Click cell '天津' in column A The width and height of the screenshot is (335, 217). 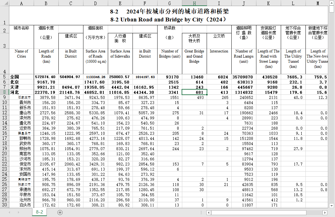coord(21,87)
